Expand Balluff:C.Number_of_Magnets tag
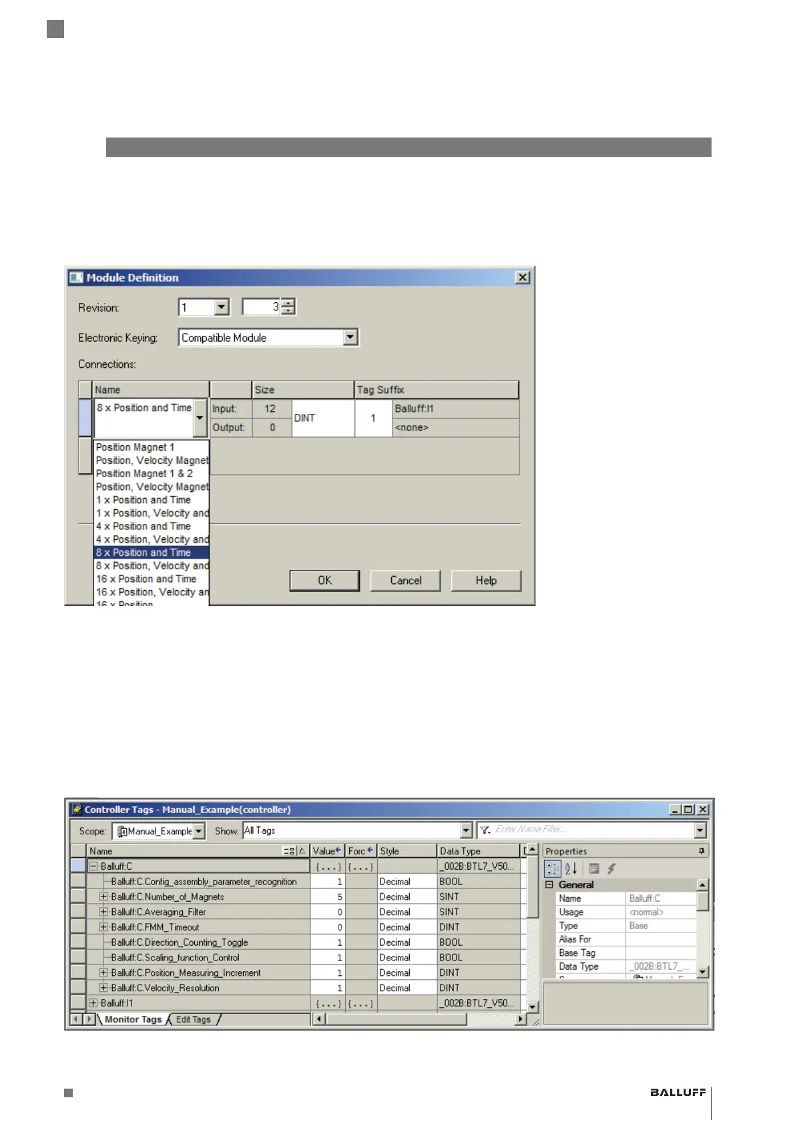The height and width of the screenshot is (1124, 795). coord(103,896)
